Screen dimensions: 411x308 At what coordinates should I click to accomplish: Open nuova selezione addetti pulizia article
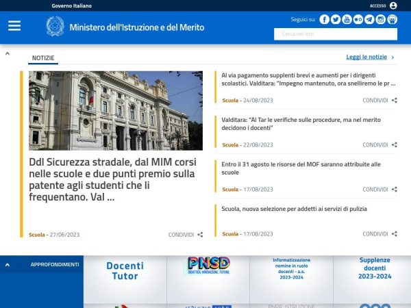pyautogui.click(x=294, y=209)
